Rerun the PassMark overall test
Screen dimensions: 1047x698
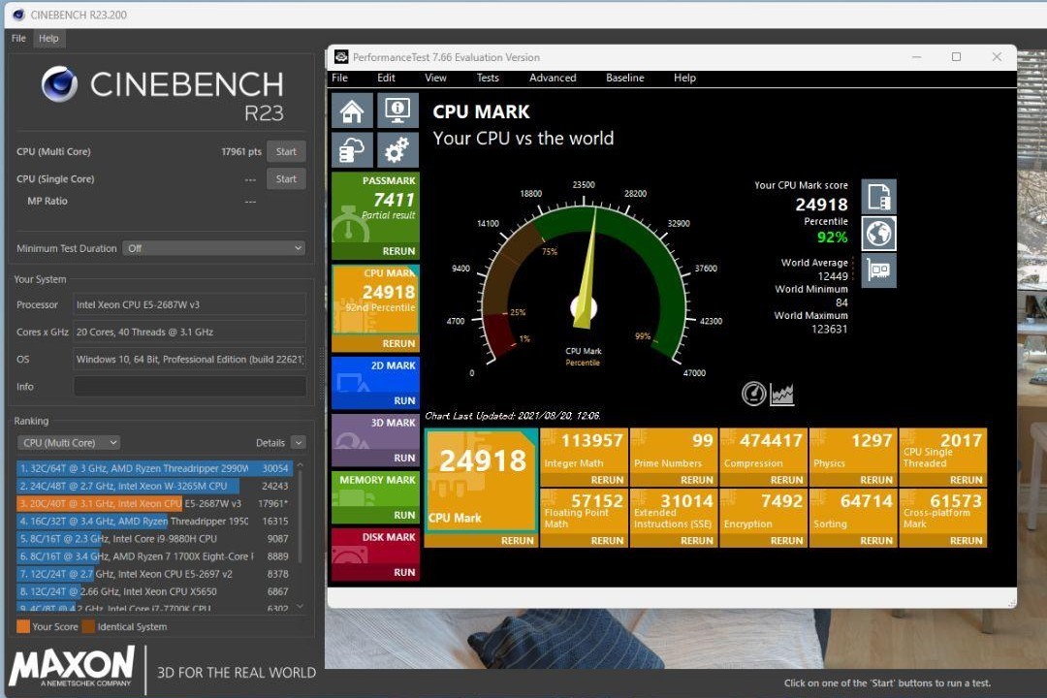click(398, 251)
